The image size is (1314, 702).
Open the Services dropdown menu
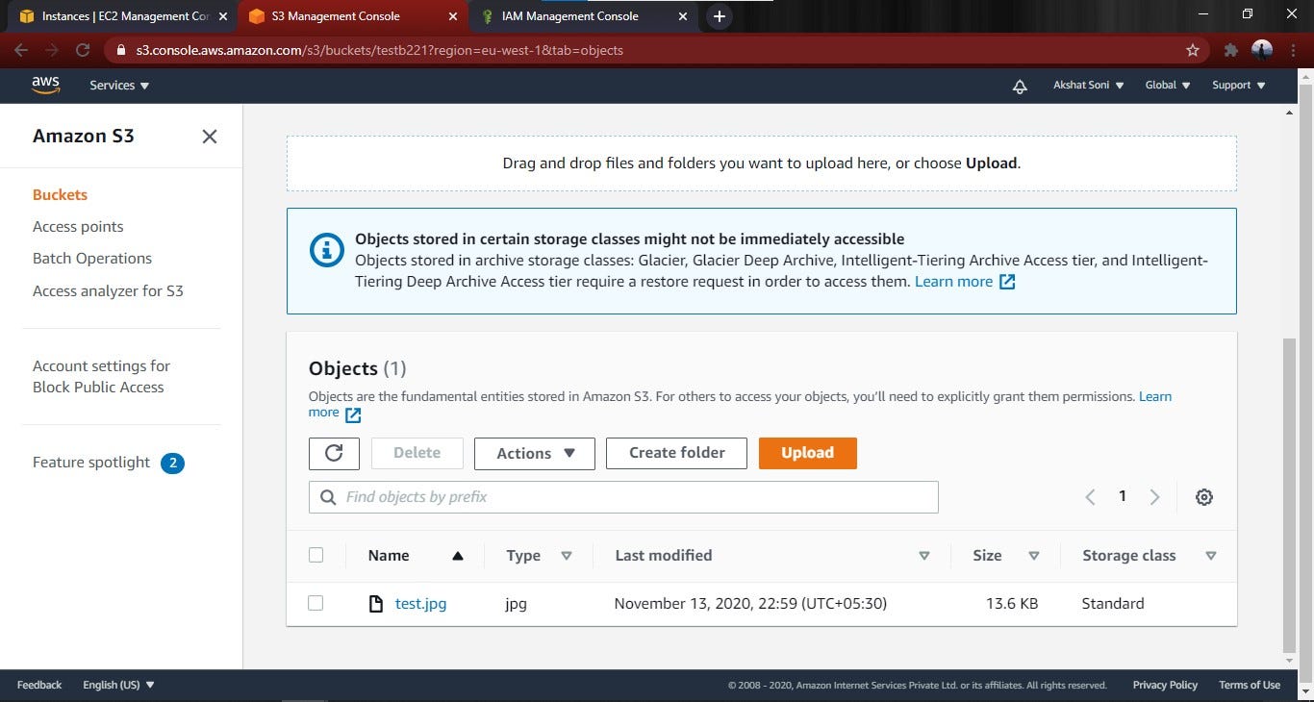(119, 86)
